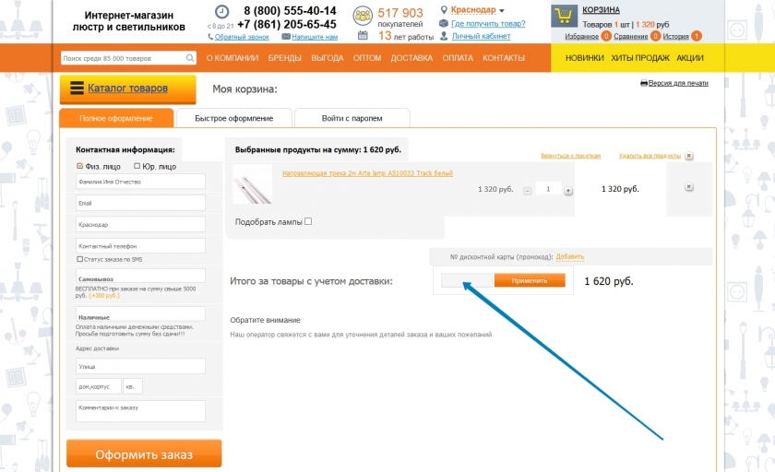Viewport: 775px width, 472px height.
Task: Click the Оформить заказ button
Action: coord(144,454)
